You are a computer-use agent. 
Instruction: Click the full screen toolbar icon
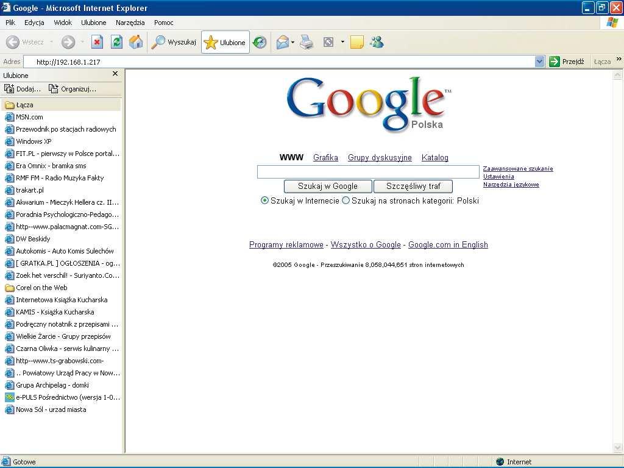(328, 42)
